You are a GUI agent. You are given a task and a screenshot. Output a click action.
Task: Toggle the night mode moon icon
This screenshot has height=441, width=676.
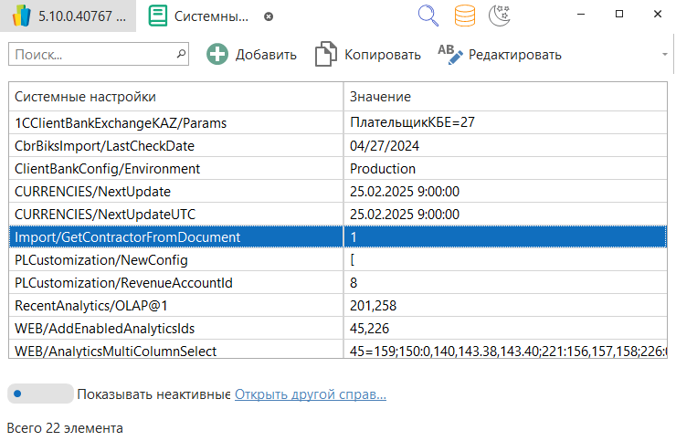pos(499,16)
